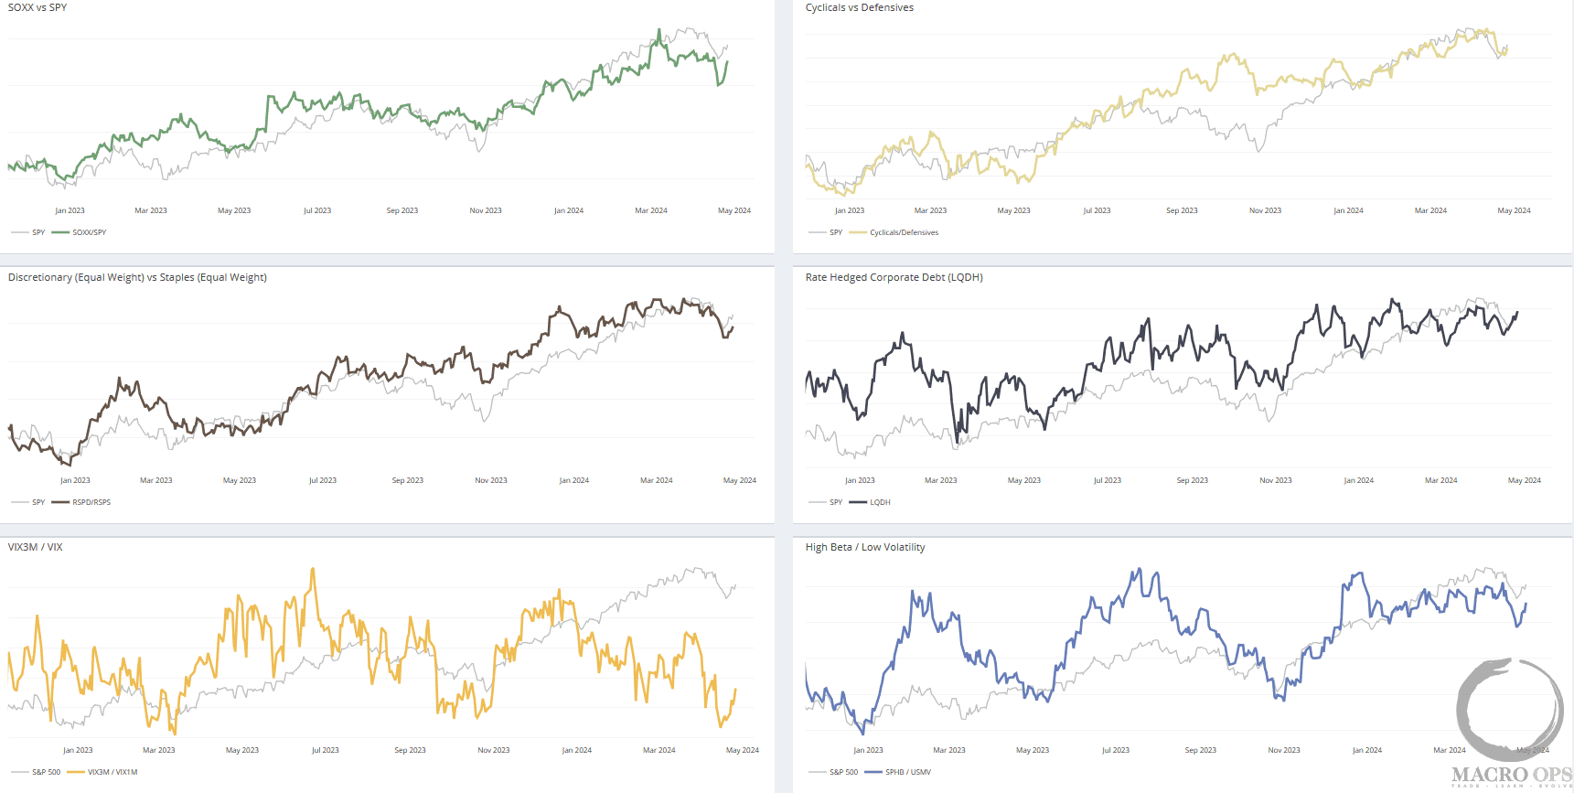Toggle S&P 500 legend in VIX3M / VIX chart

pyautogui.click(x=46, y=772)
